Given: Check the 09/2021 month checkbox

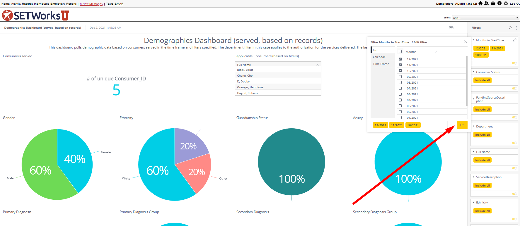Looking at the screenshot, I should [x=400, y=77].
